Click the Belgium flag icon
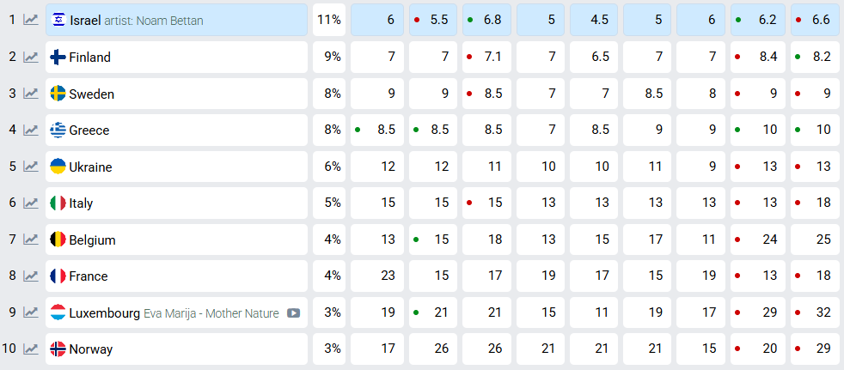 click(x=58, y=240)
